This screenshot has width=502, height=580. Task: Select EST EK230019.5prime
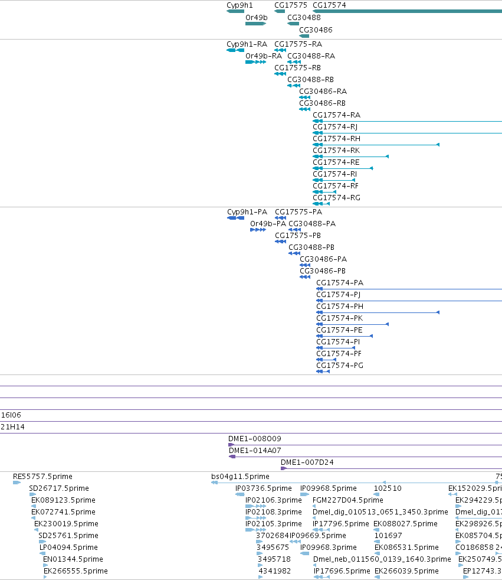point(36,530)
